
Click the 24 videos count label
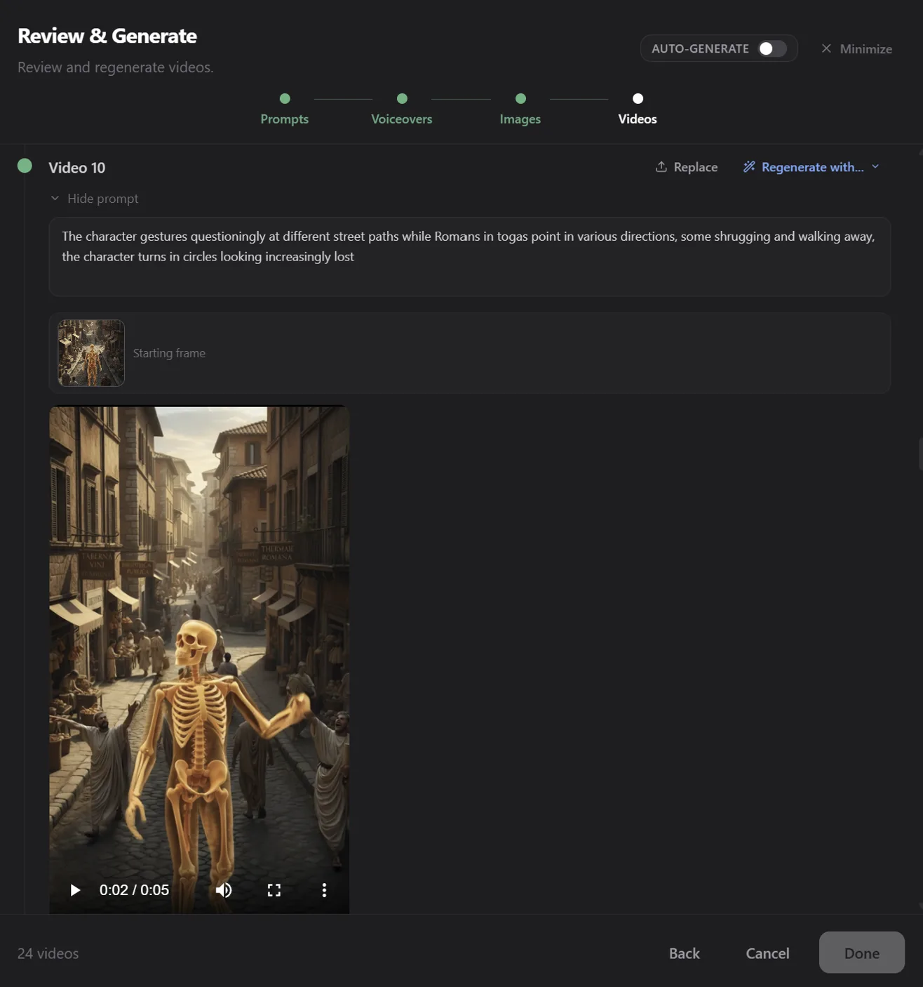tap(48, 953)
